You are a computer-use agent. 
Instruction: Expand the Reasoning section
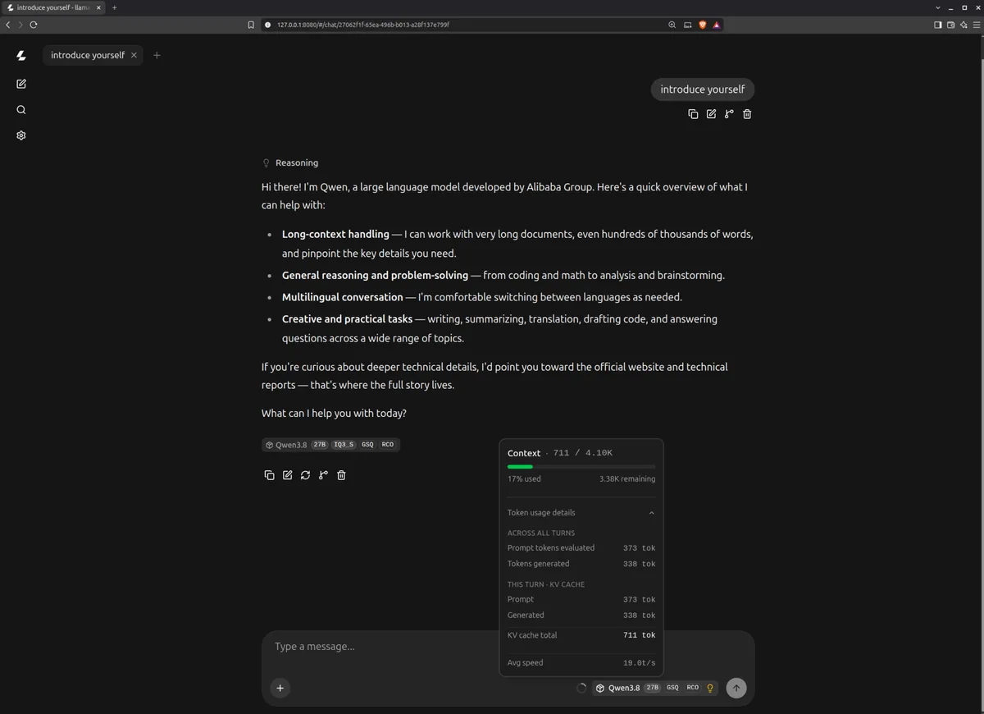(290, 162)
